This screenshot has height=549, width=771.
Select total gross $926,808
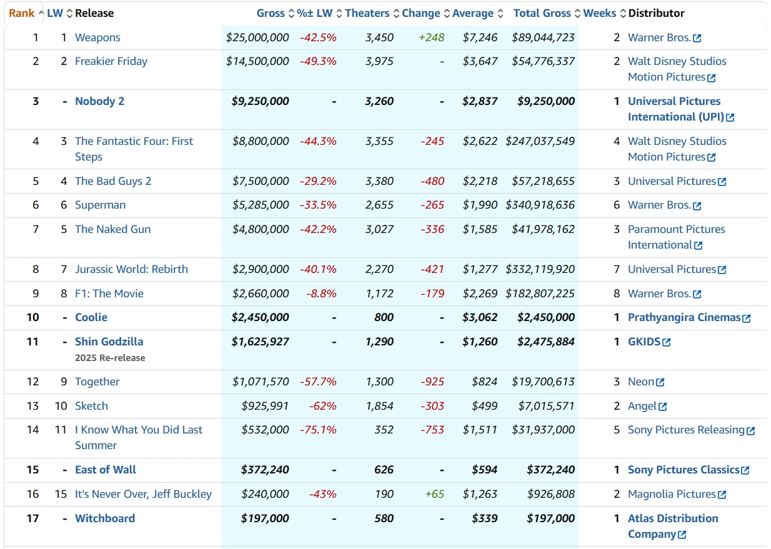(550, 494)
